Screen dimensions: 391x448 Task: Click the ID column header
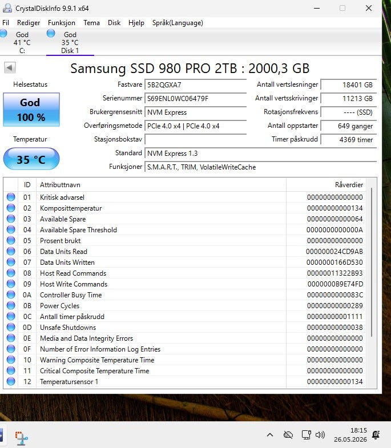(x=27, y=185)
